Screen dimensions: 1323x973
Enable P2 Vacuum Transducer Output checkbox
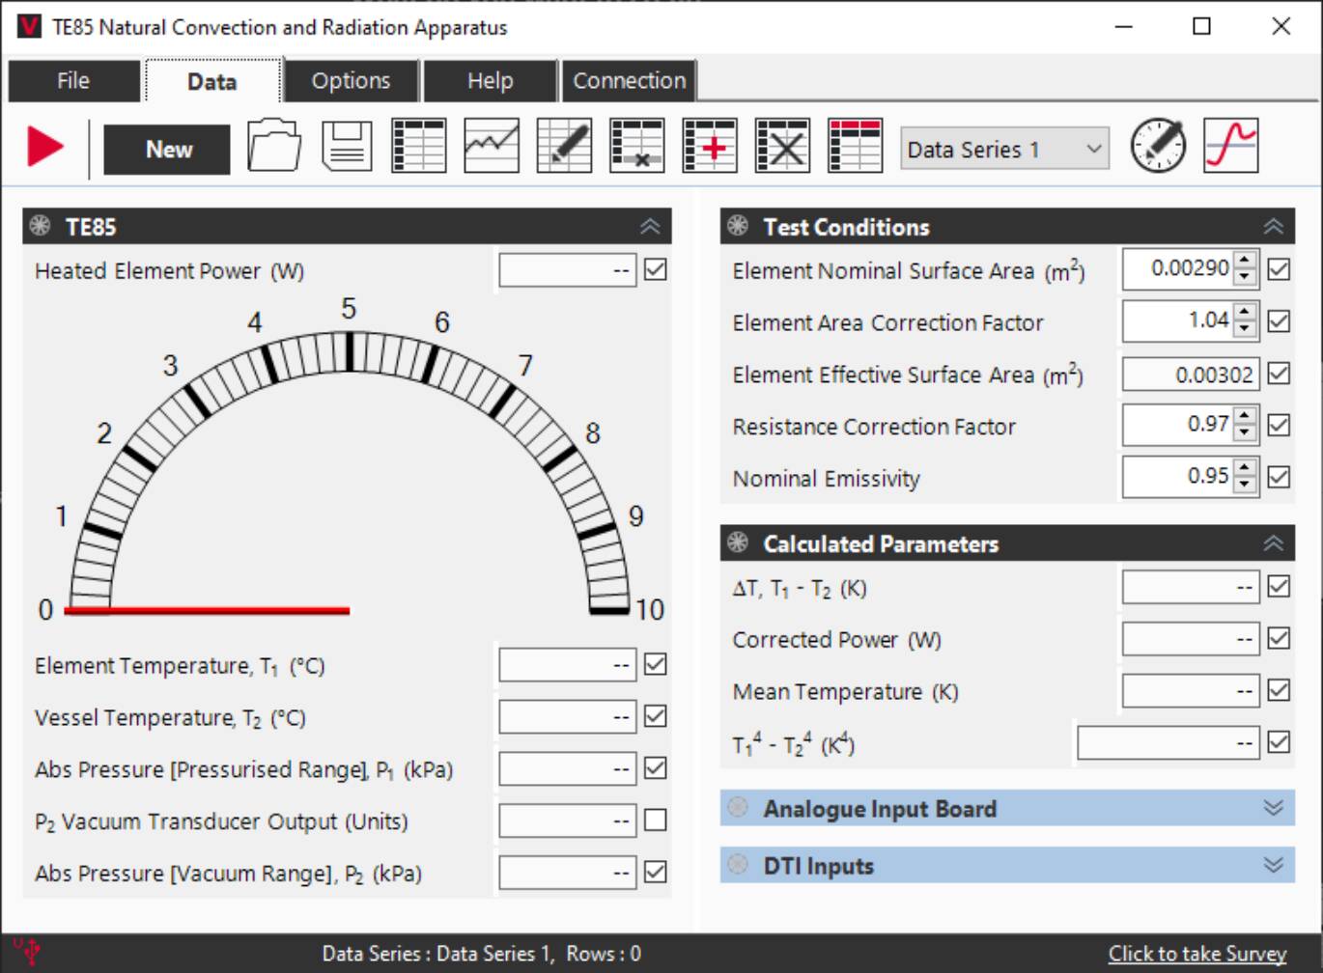tap(656, 820)
